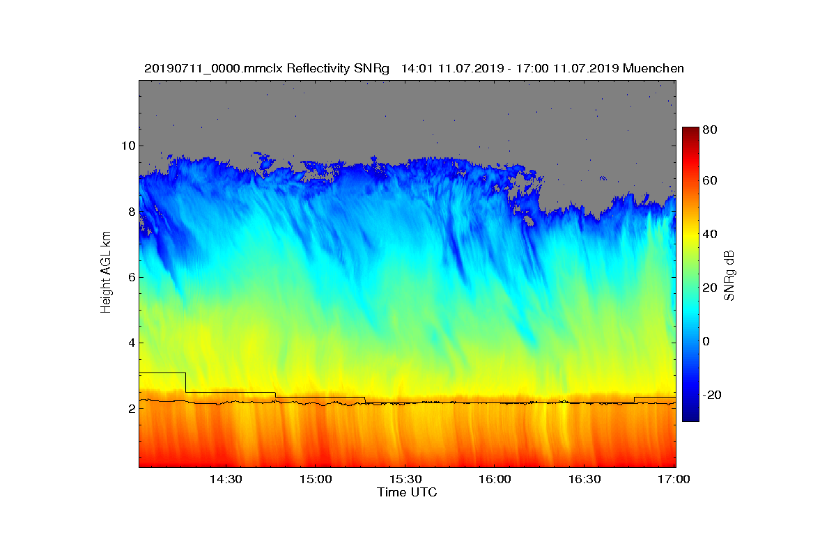Click the 15:00 time tick label
The width and height of the screenshot is (836, 557).
315,480
